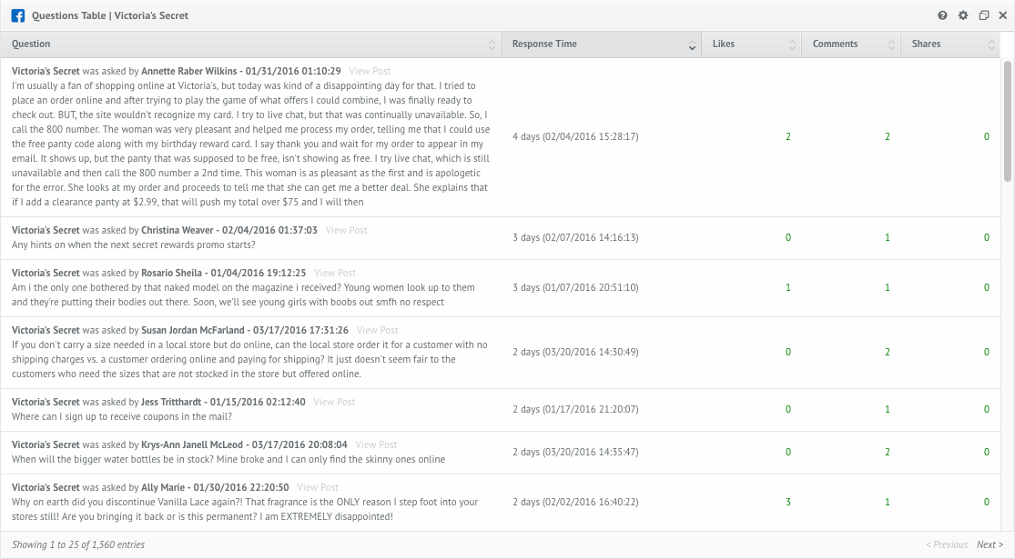Select response time 2 days (03/20/2016 14:30:49)
The width and height of the screenshot is (1015, 559).
(x=575, y=352)
